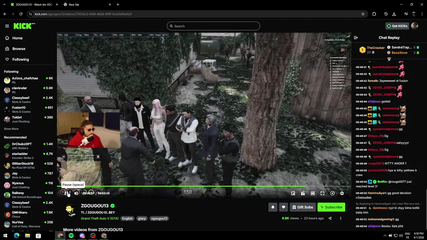The width and height of the screenshot is (427, 240).
Task: Show hidden system tray icons
Action: 385,236
